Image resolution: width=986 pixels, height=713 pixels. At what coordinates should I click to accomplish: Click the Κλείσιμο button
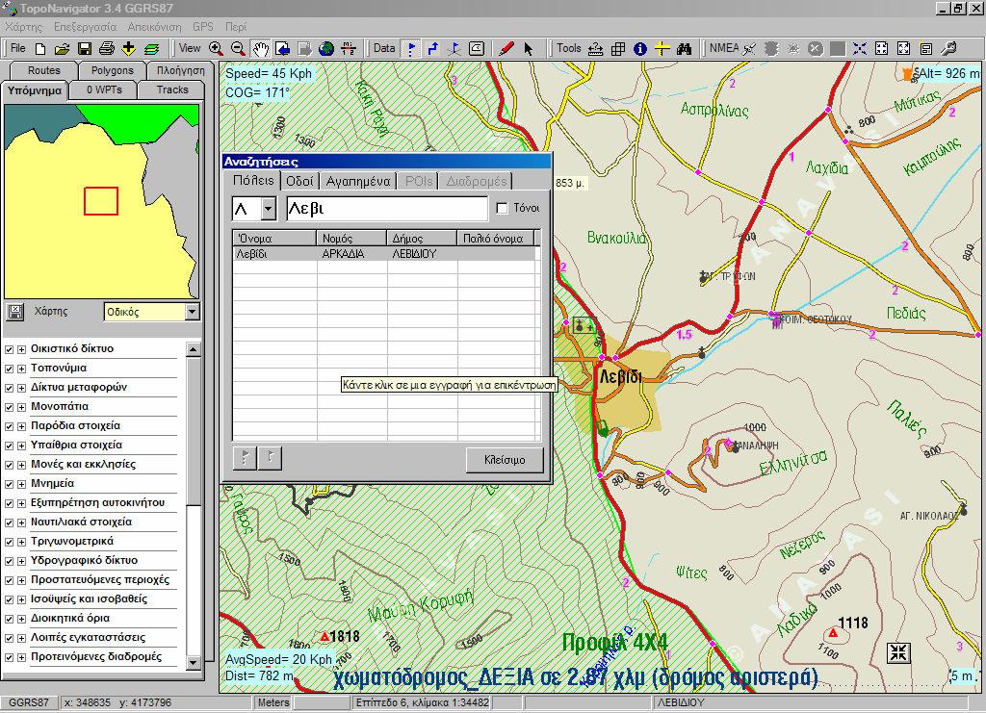(x=505, y=460)
